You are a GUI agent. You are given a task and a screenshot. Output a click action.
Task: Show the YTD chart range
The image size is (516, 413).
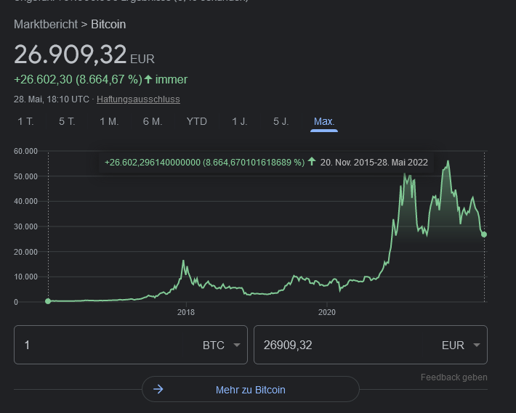(197, 121)
